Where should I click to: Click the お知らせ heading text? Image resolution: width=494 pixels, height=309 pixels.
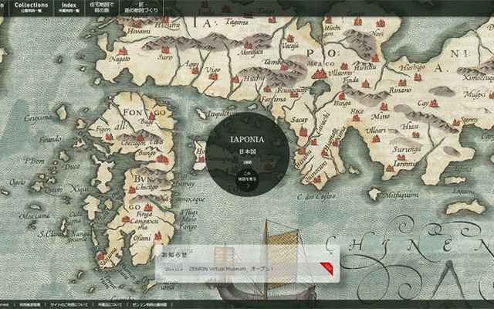tap(174, 254)
